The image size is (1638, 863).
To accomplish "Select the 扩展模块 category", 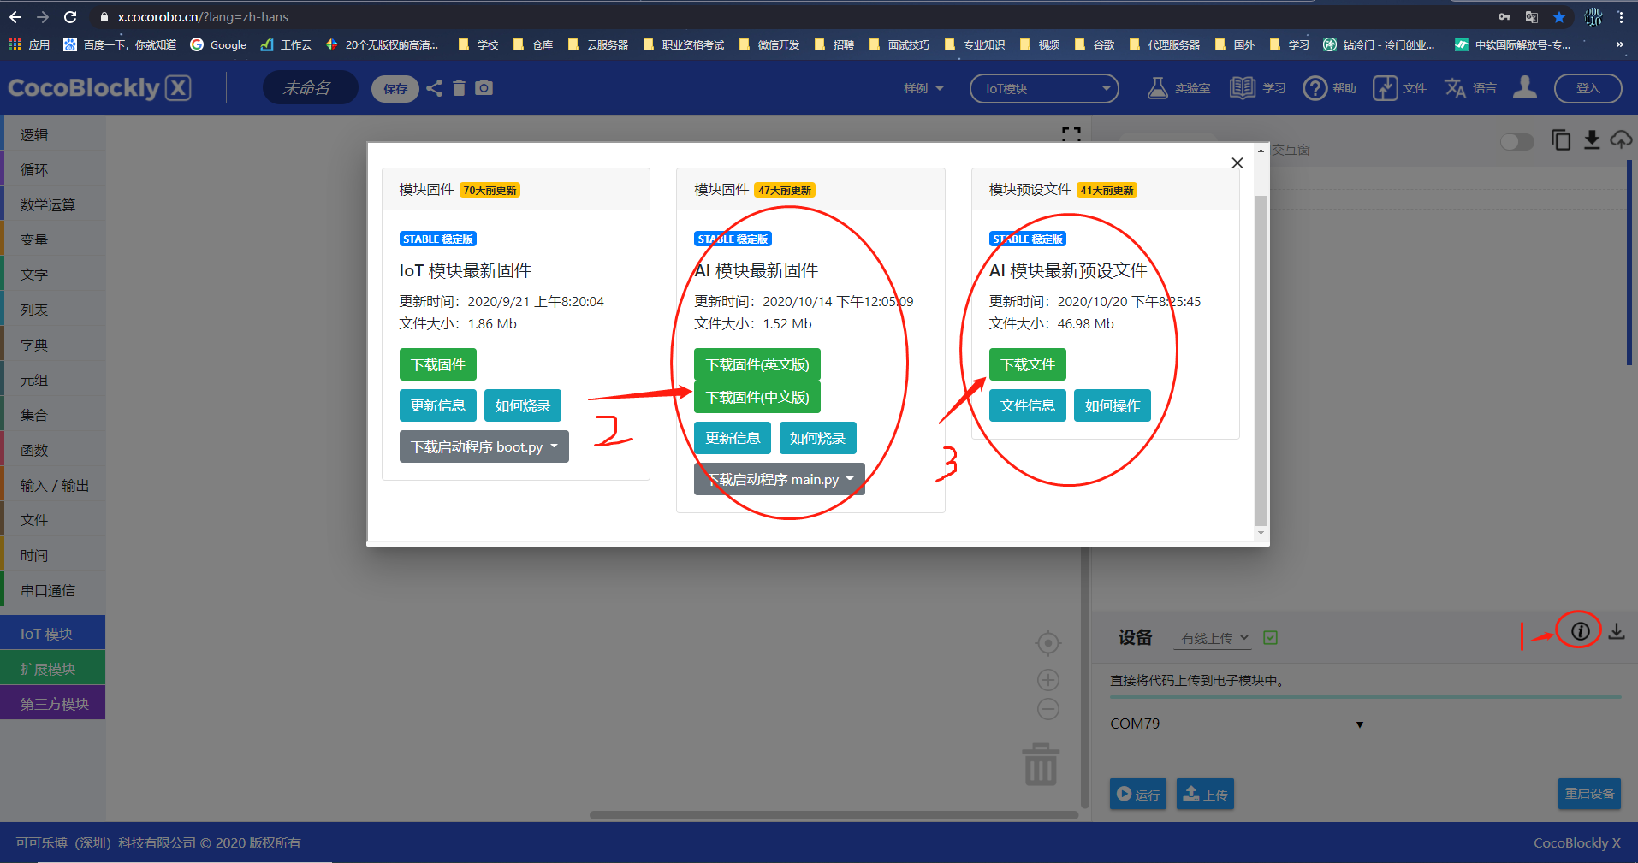I will pyautogui.click(x=53, y=668).
